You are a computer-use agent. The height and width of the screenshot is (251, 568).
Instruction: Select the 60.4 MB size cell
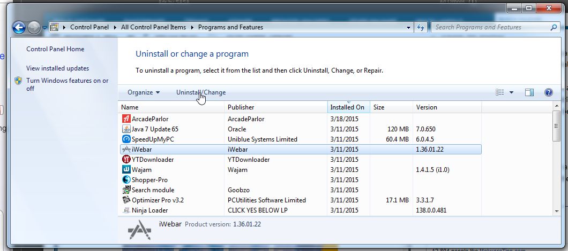[397, 139]
